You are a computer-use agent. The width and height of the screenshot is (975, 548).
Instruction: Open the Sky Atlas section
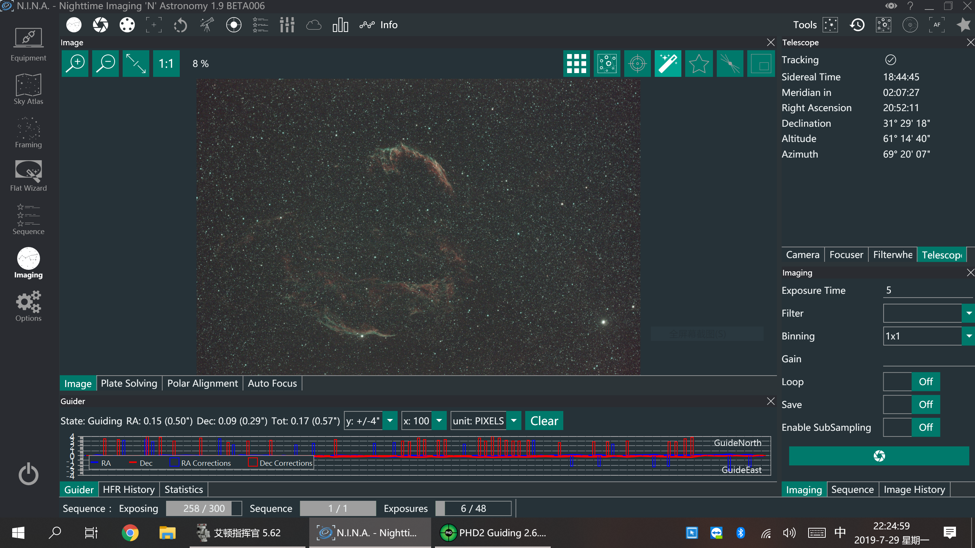click(x=28, y=89)
